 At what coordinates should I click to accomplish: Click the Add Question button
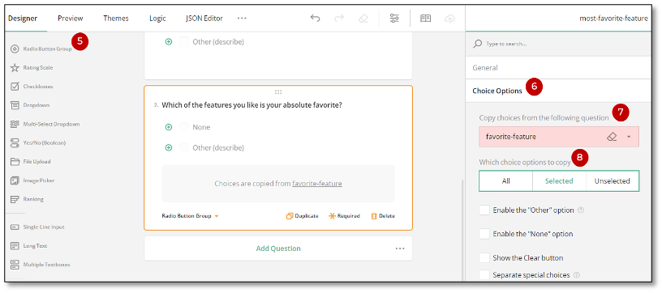click(278, 248)
